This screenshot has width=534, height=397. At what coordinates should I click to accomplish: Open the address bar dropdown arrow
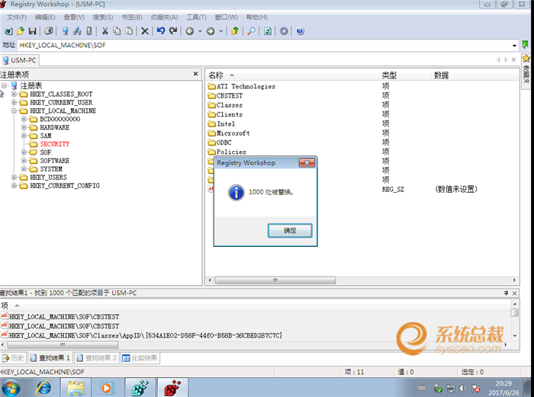(515, 45)
